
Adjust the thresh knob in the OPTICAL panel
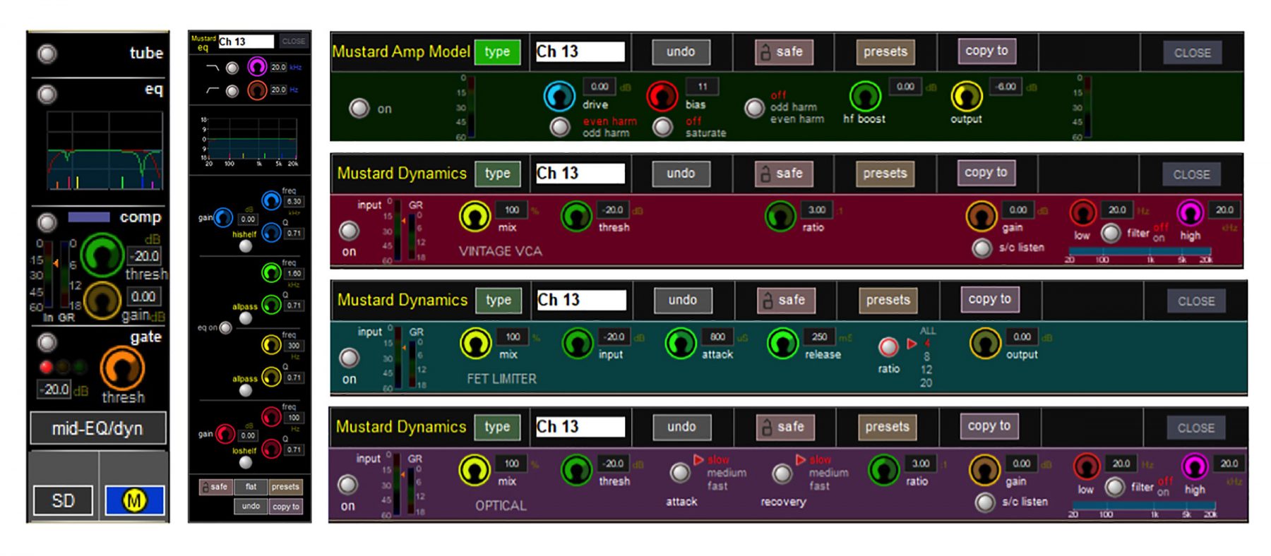576,470
